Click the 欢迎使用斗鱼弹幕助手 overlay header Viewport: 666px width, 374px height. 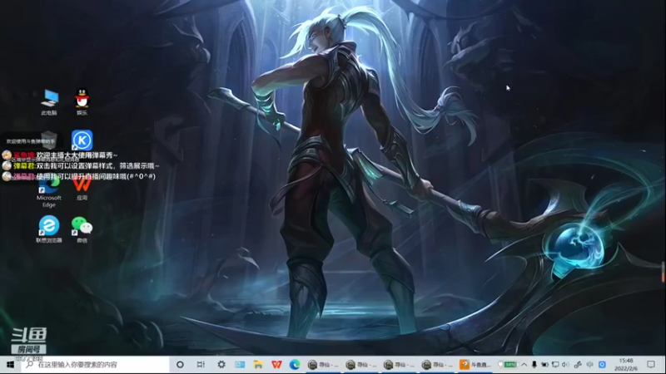coord(31,141)
